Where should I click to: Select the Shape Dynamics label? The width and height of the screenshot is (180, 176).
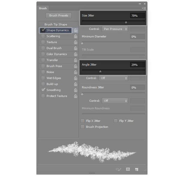tap(58, 30)
